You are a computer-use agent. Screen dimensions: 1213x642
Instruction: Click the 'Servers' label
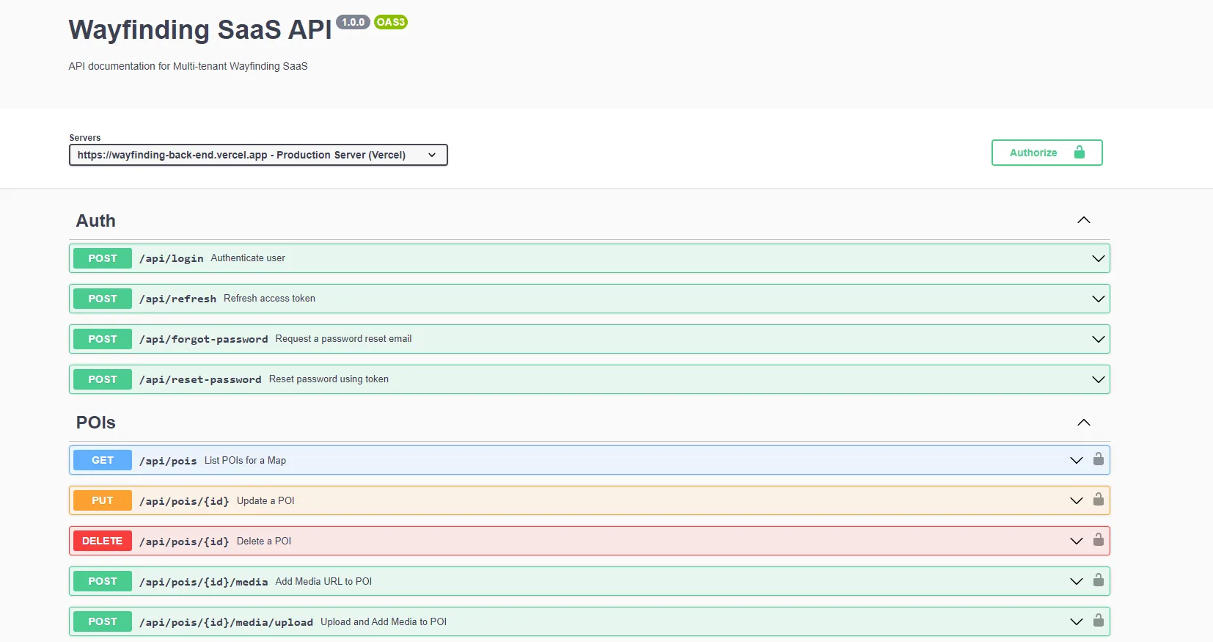[x=85, y=137]
